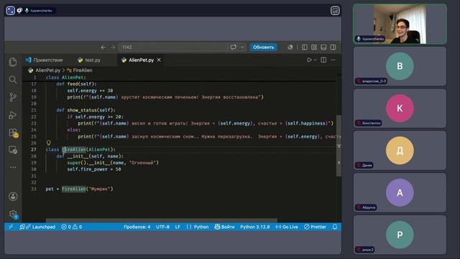Image resolution: width=460 pixels, height=259 pixels.
Task: Go back with the left arrow
Action: (x=103, y=47)
